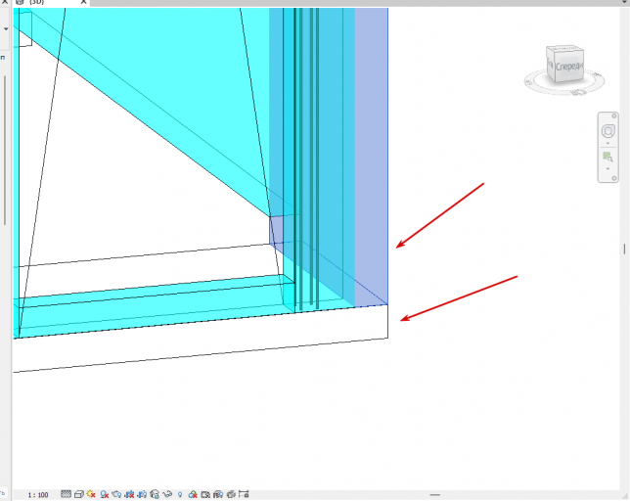This screenshot has height=501, width=630.
Task: Open Temporary View Properties icon
Action: pos(205,494)
